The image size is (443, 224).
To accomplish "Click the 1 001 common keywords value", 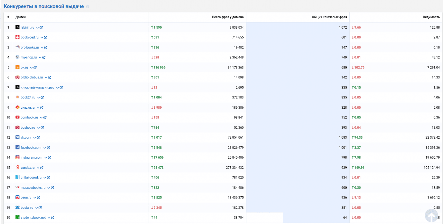I will click(343, 147).
